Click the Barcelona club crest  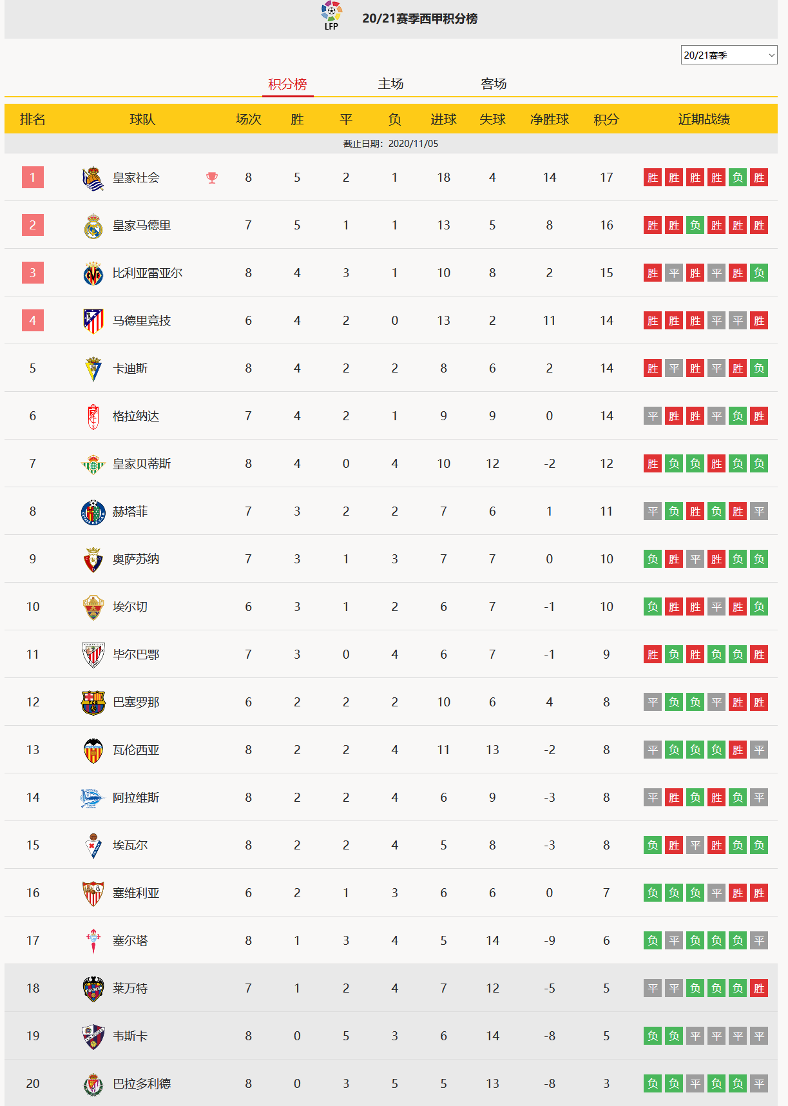tap(93, 703)
